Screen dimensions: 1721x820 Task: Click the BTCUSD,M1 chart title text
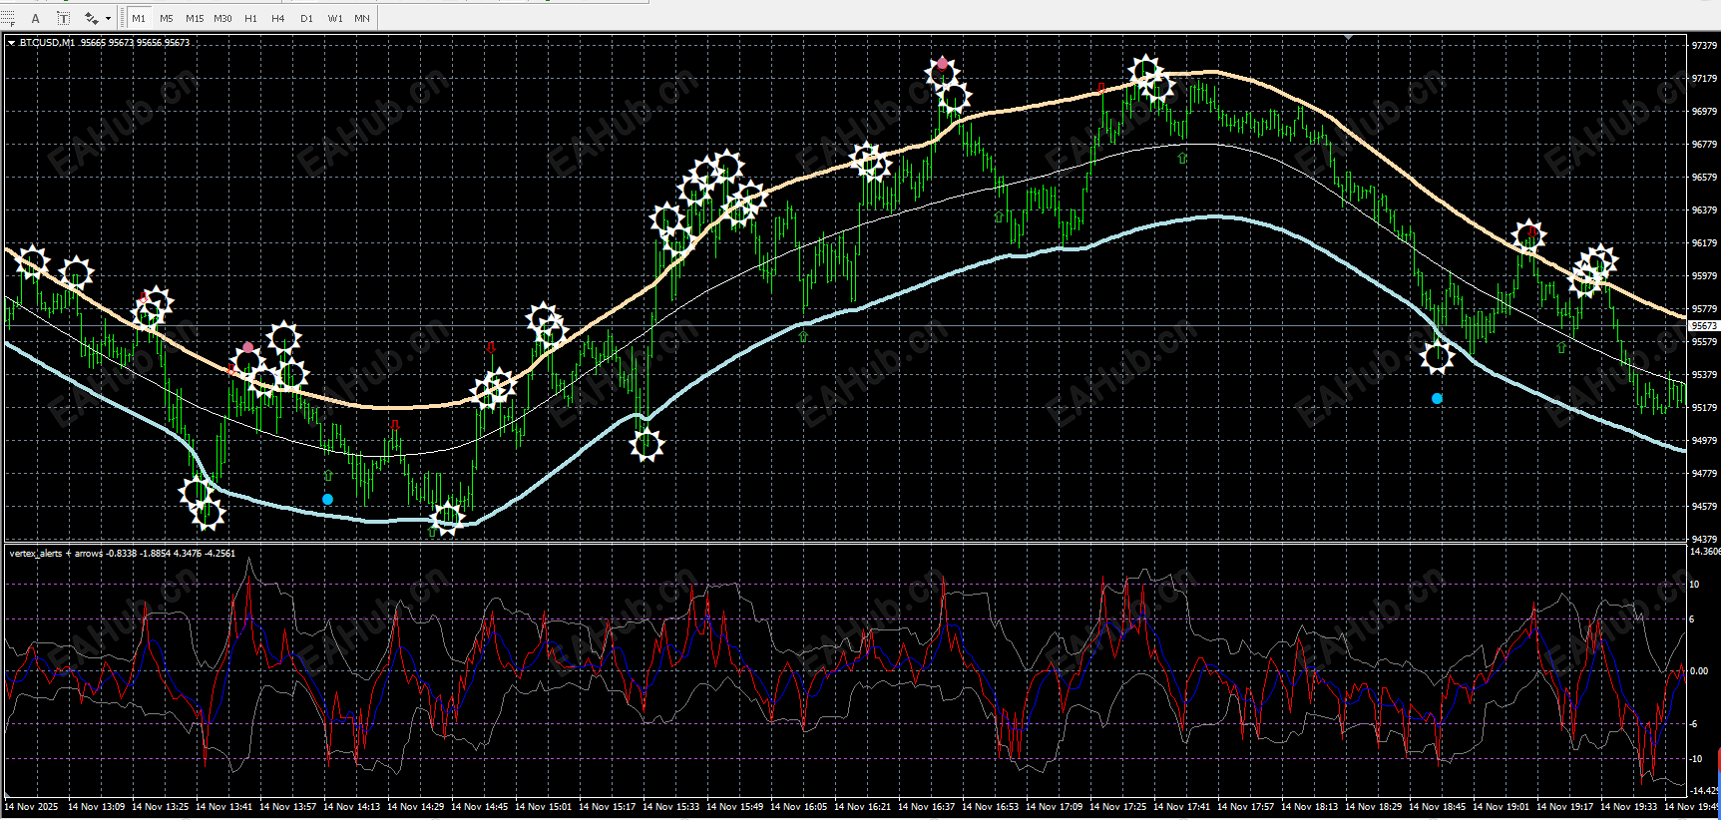point(47,43)
